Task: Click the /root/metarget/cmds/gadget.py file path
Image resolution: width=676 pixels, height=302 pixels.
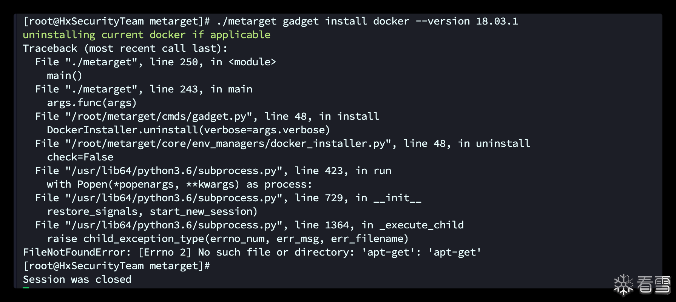Action: [159, 116]
